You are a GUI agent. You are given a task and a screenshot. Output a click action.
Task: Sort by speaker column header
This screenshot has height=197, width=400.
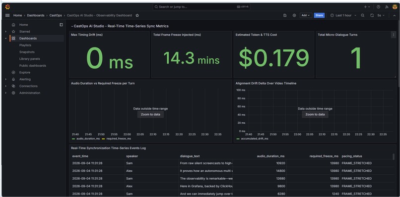[x=132, y=156]
